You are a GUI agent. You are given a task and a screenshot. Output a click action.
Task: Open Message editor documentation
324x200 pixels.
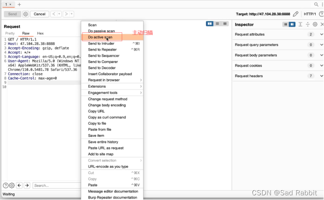click(112, 191)
